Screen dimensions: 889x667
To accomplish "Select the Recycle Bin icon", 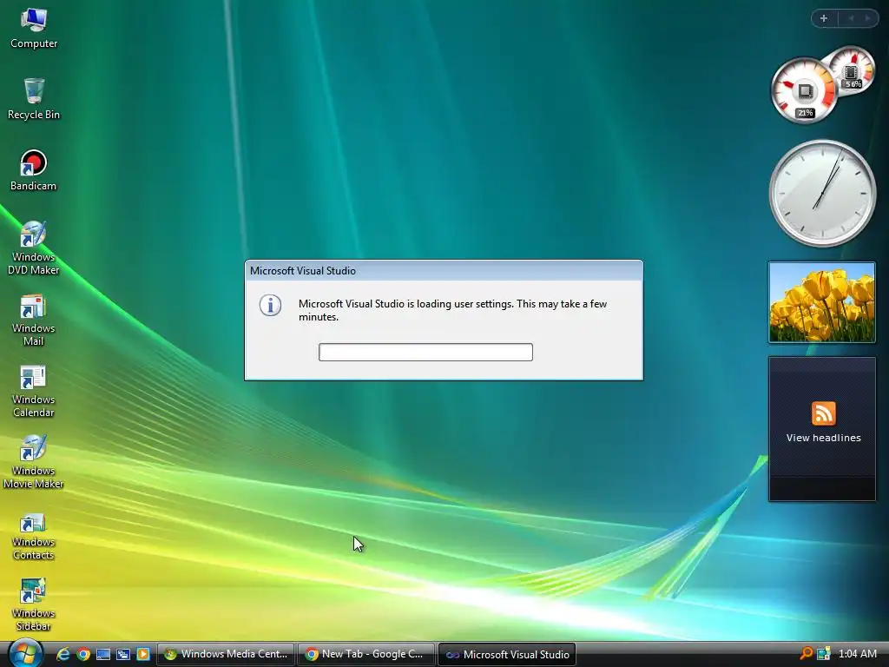I will pos(34,99).
